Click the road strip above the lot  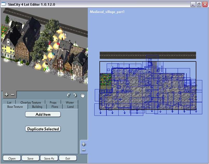[148, 55]
